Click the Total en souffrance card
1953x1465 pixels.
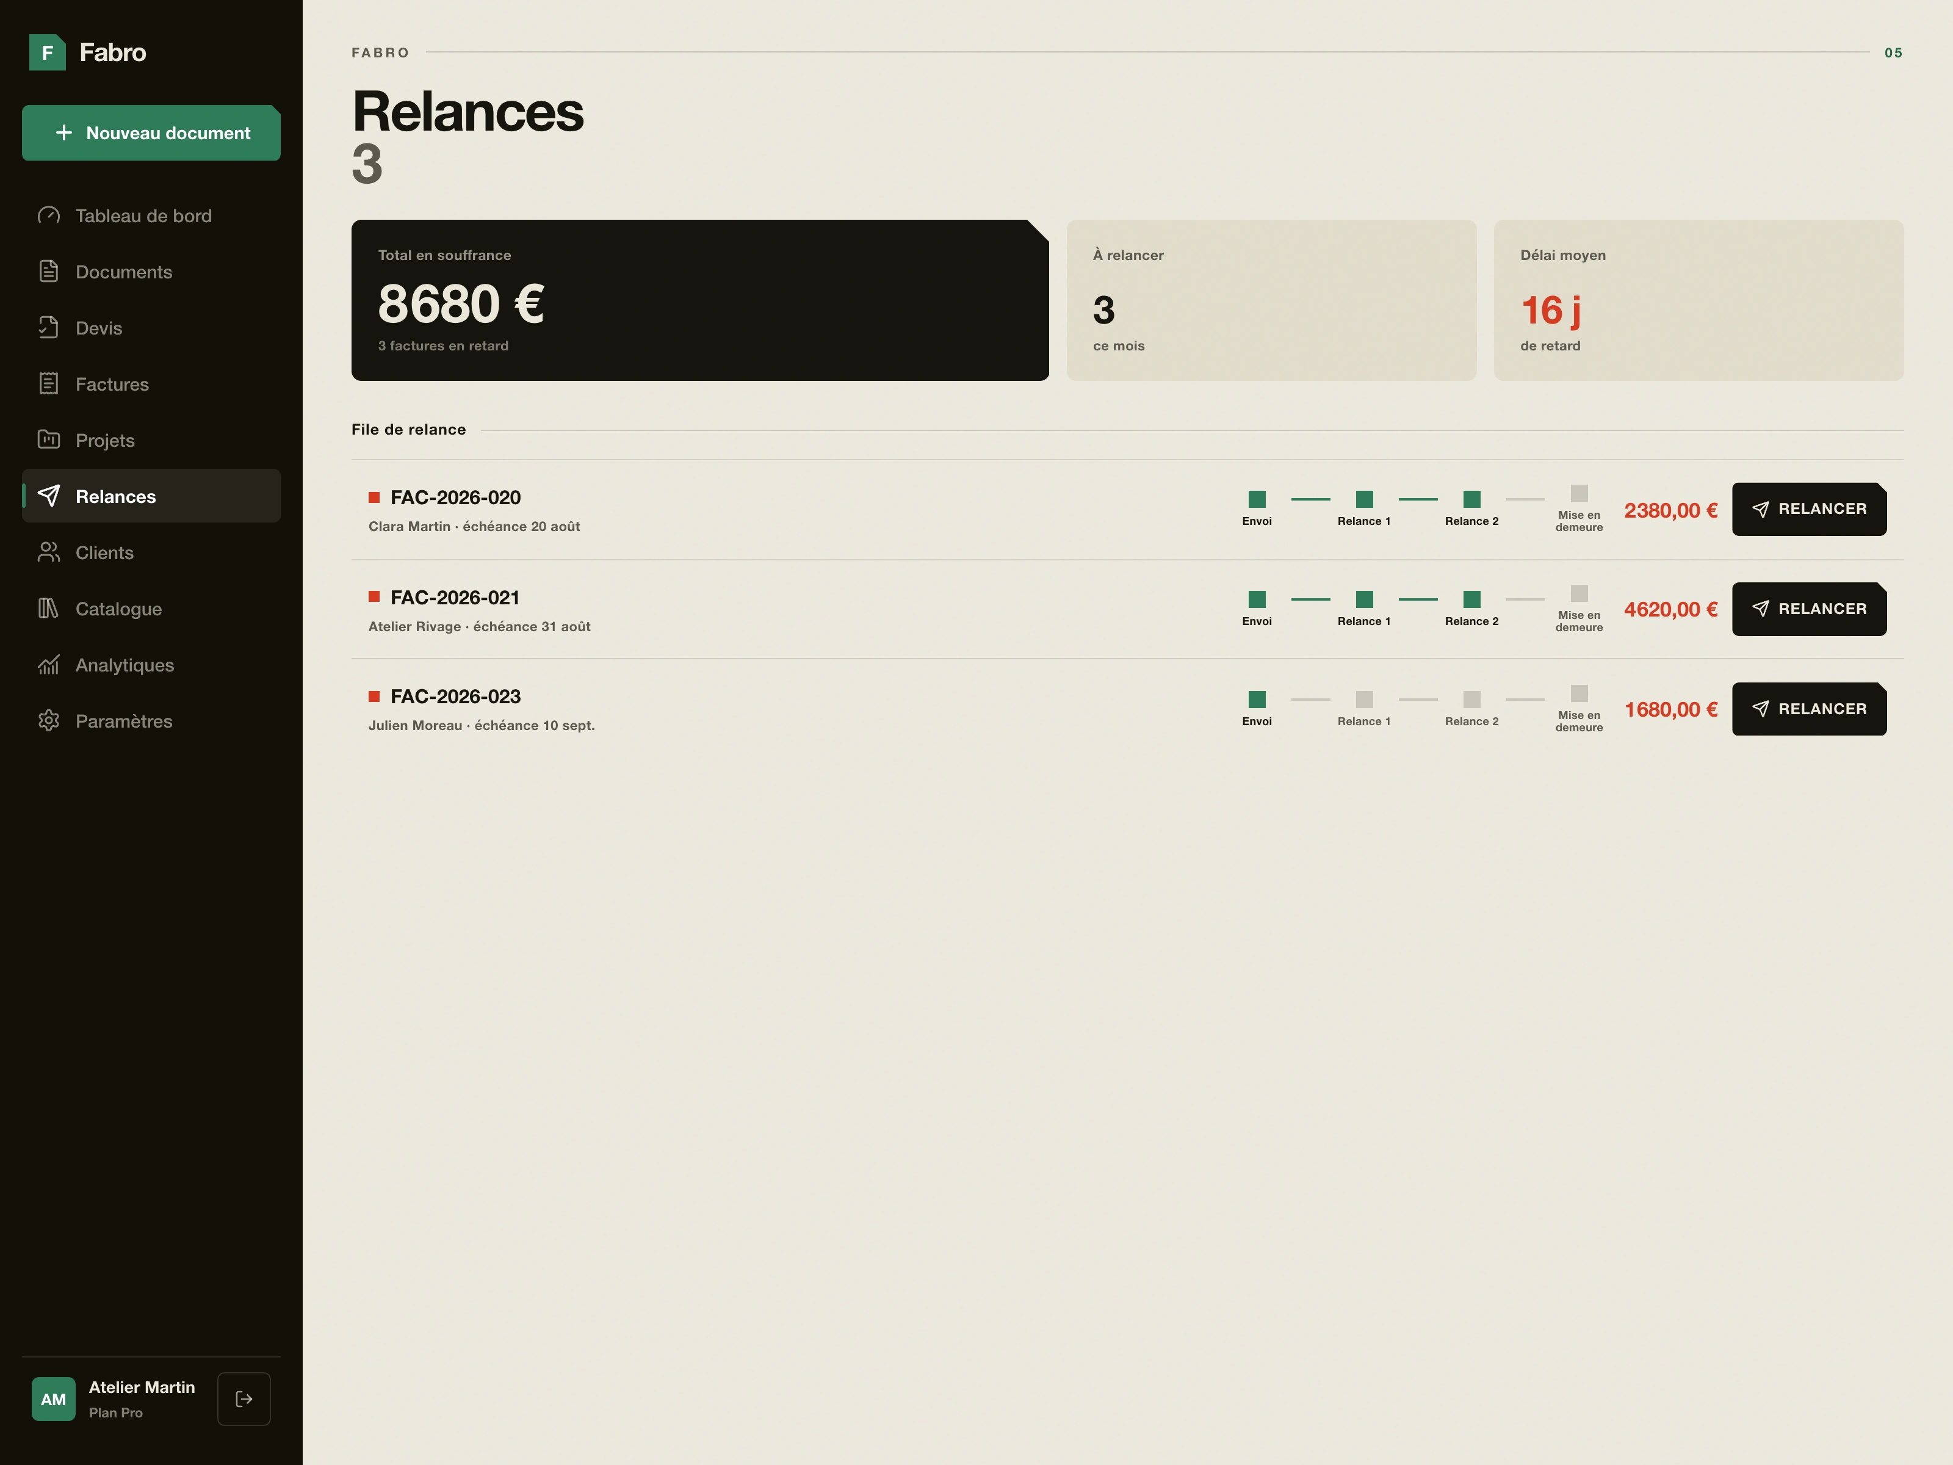coord(700,300)
